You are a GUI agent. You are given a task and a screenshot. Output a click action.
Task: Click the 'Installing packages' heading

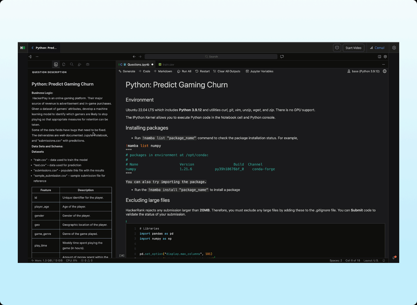pos(147,128)
